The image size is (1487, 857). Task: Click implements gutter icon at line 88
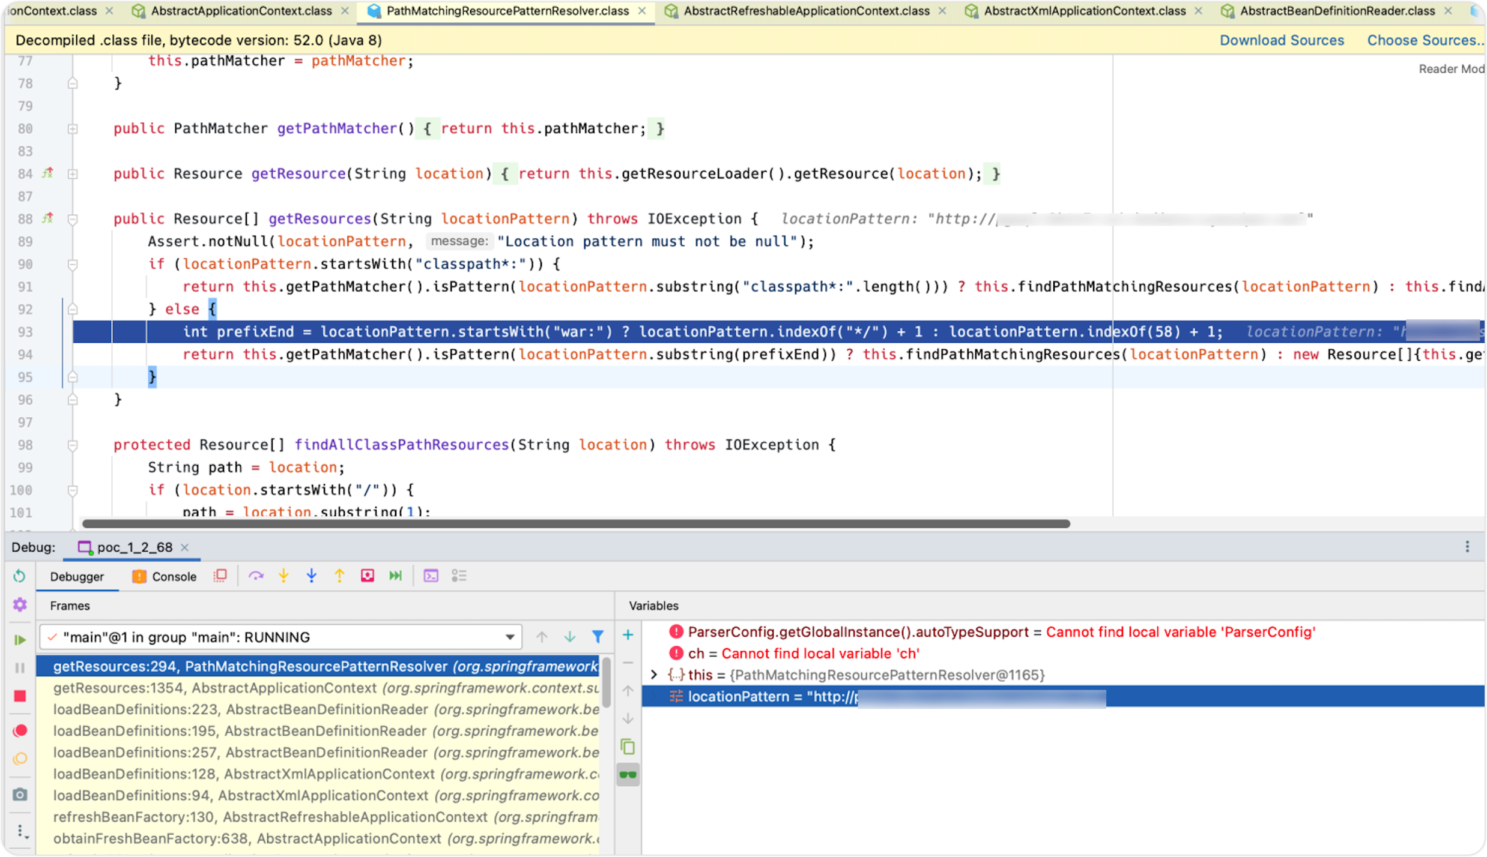(47, 218)
